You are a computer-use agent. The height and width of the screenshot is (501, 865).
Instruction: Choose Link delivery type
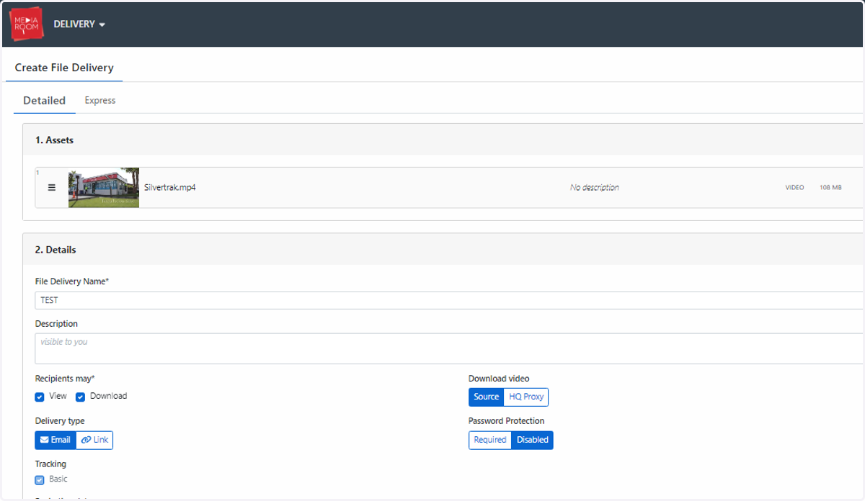tap(94, 440)
